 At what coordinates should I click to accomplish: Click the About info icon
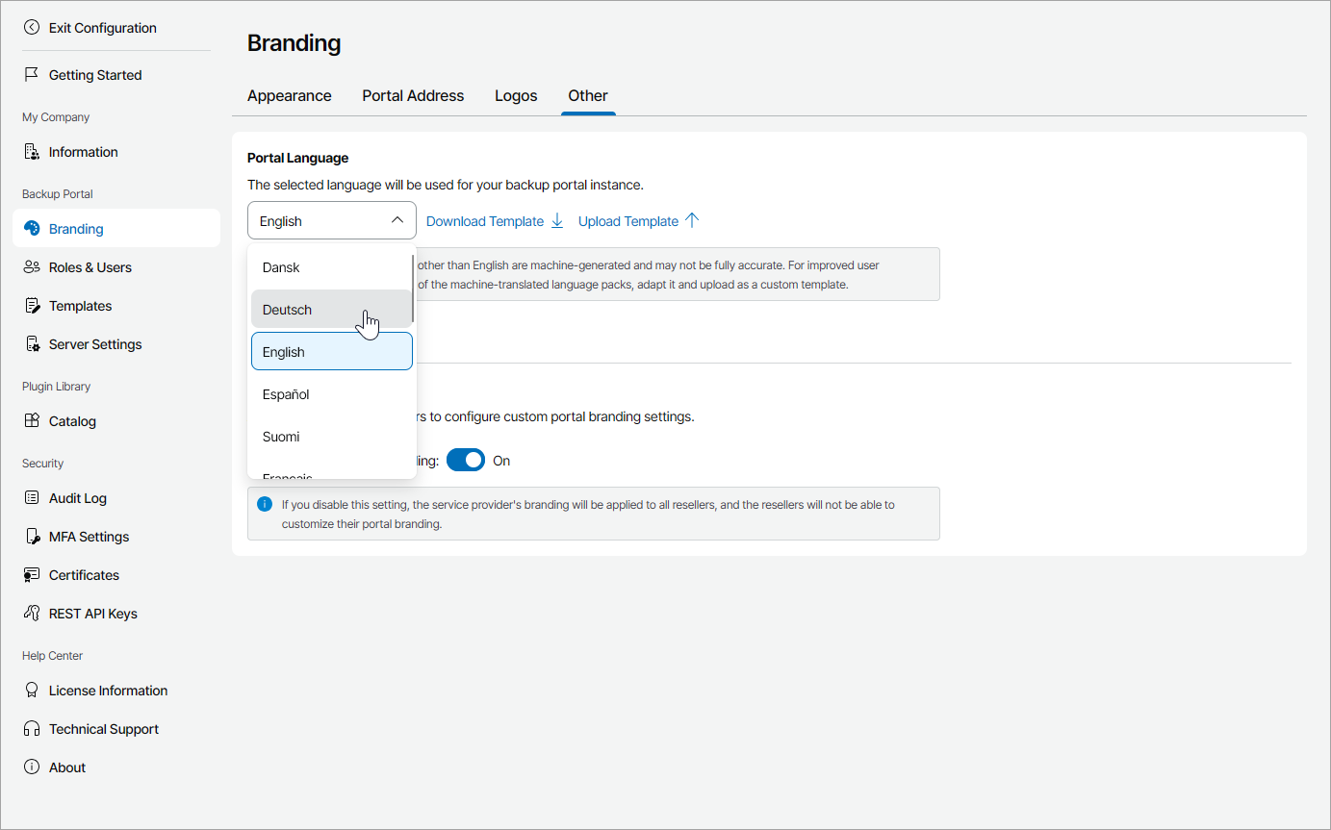(x=32, y=767)
